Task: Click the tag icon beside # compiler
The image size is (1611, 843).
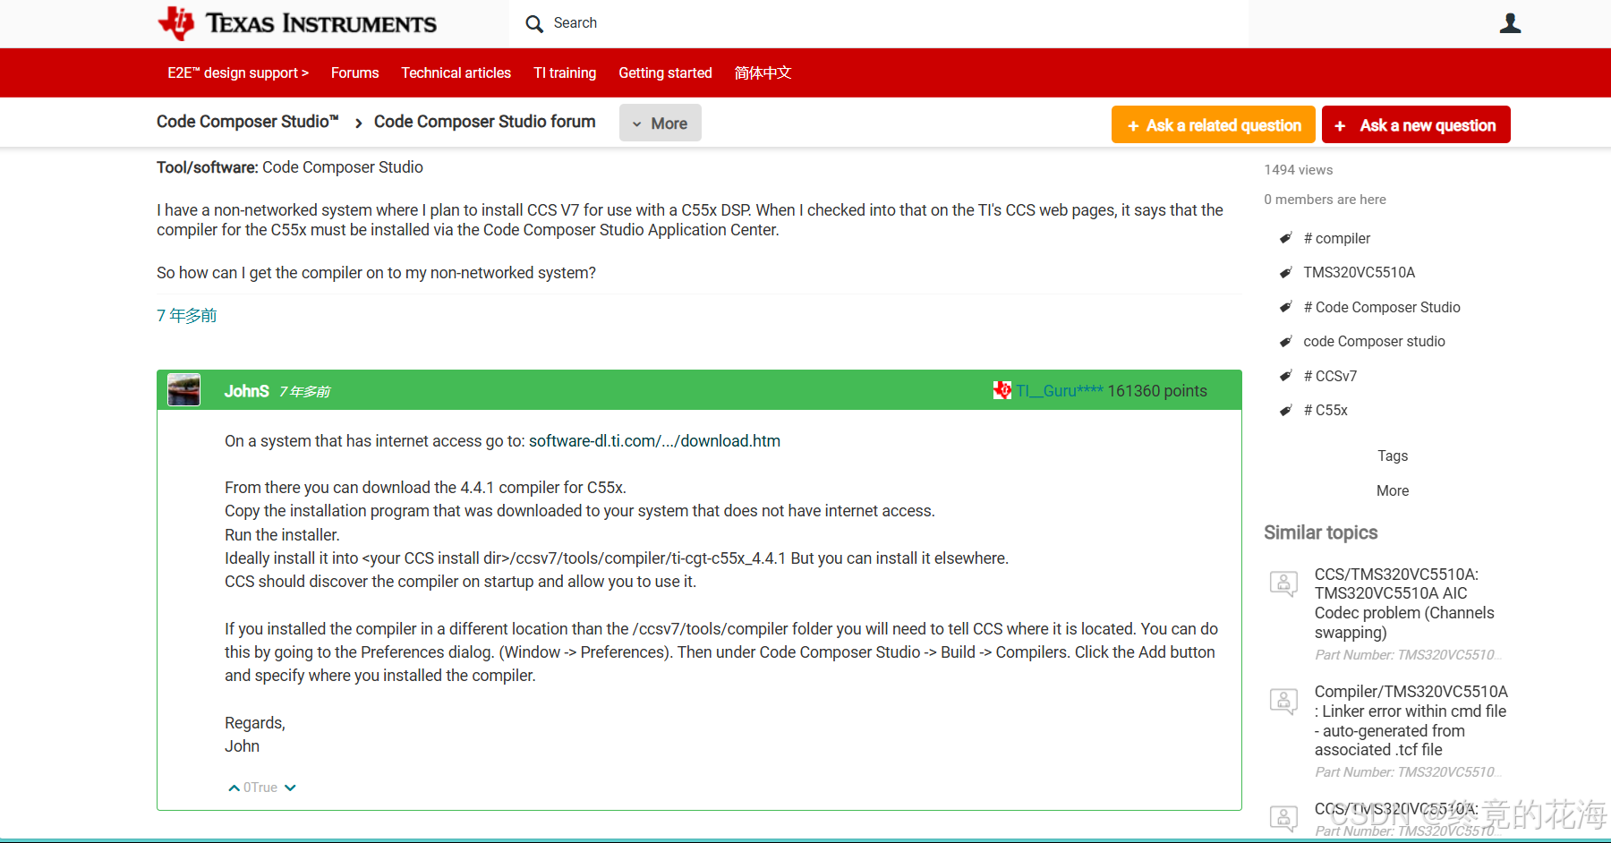Action: tap(1285, 238)
